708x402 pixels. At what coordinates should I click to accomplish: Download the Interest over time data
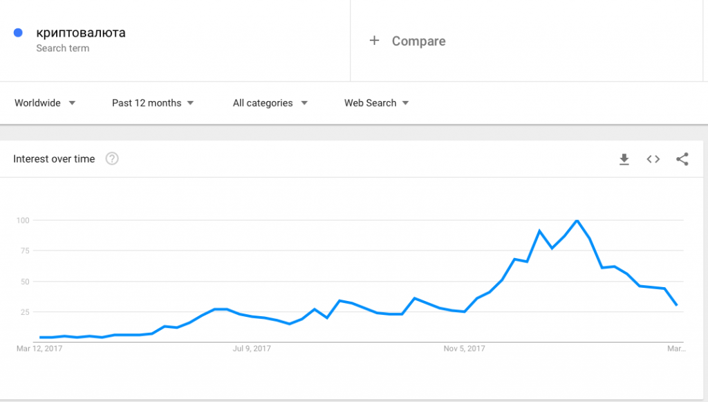(x=624, y=159)
